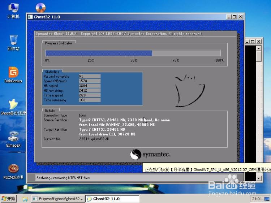The height and width of the screenshot is (203, 271).
Task: Minimize the background console window
Action: coord(247,42)
